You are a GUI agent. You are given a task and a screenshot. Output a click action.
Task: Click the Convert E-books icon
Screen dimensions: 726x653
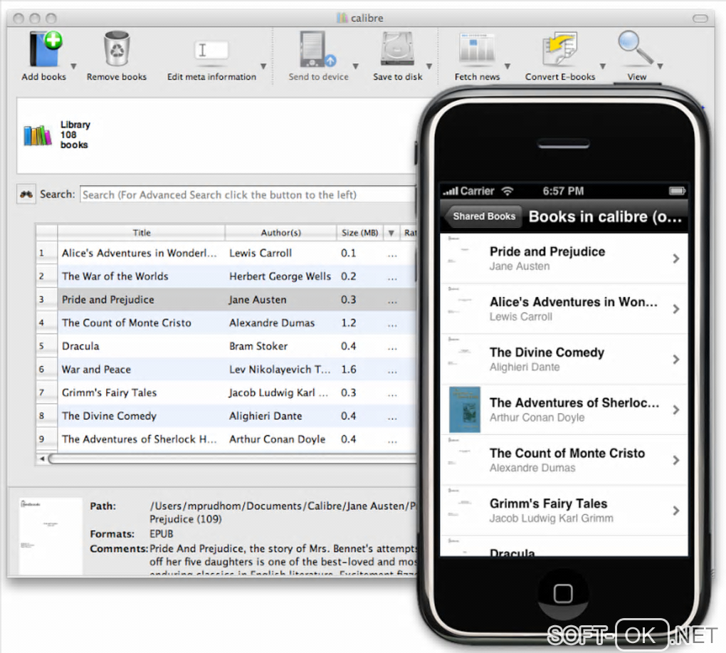[559, 48]
